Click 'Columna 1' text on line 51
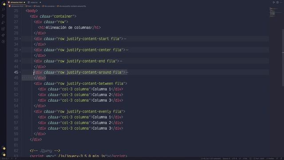284x160 pixels. (102, 89)
